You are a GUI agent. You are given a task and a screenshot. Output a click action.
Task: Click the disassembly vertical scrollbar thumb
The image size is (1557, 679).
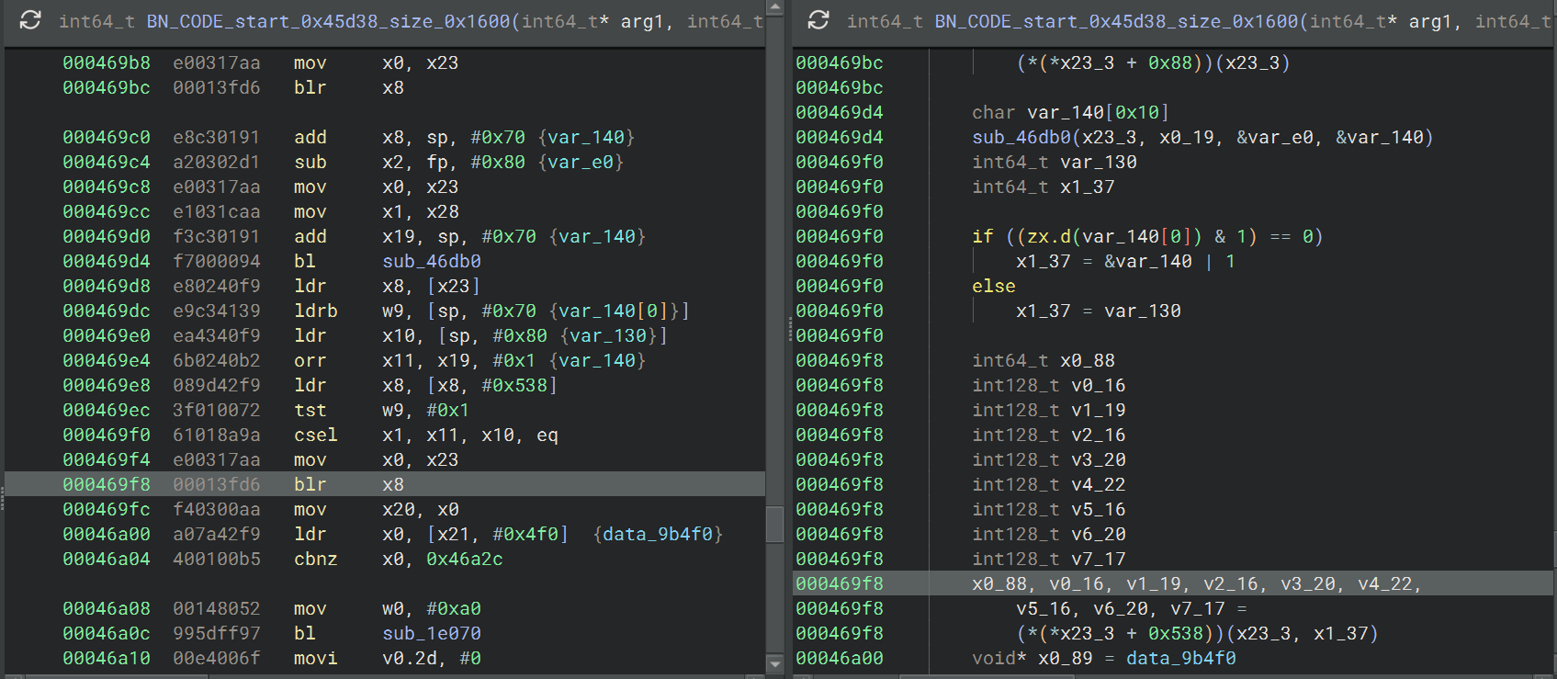tap(775, 525)
